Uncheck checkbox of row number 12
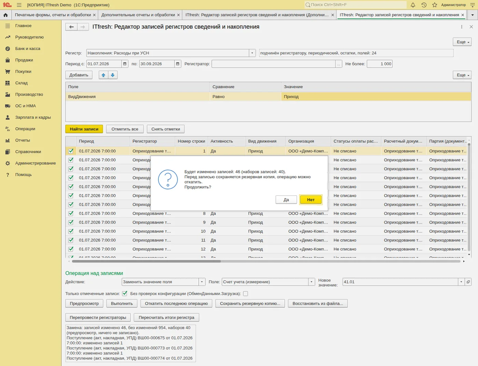Viewport: 478px width, 366px height. pyautogui.click(x=71, y=249)
